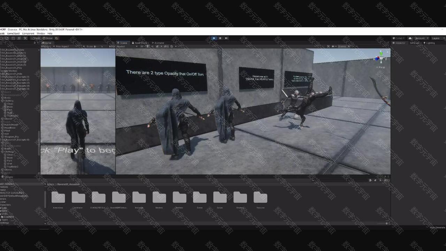Click the Play button in the toolbar
This screenshot has height=251, width=446.
pyautogui.click(x=214, y=38)
